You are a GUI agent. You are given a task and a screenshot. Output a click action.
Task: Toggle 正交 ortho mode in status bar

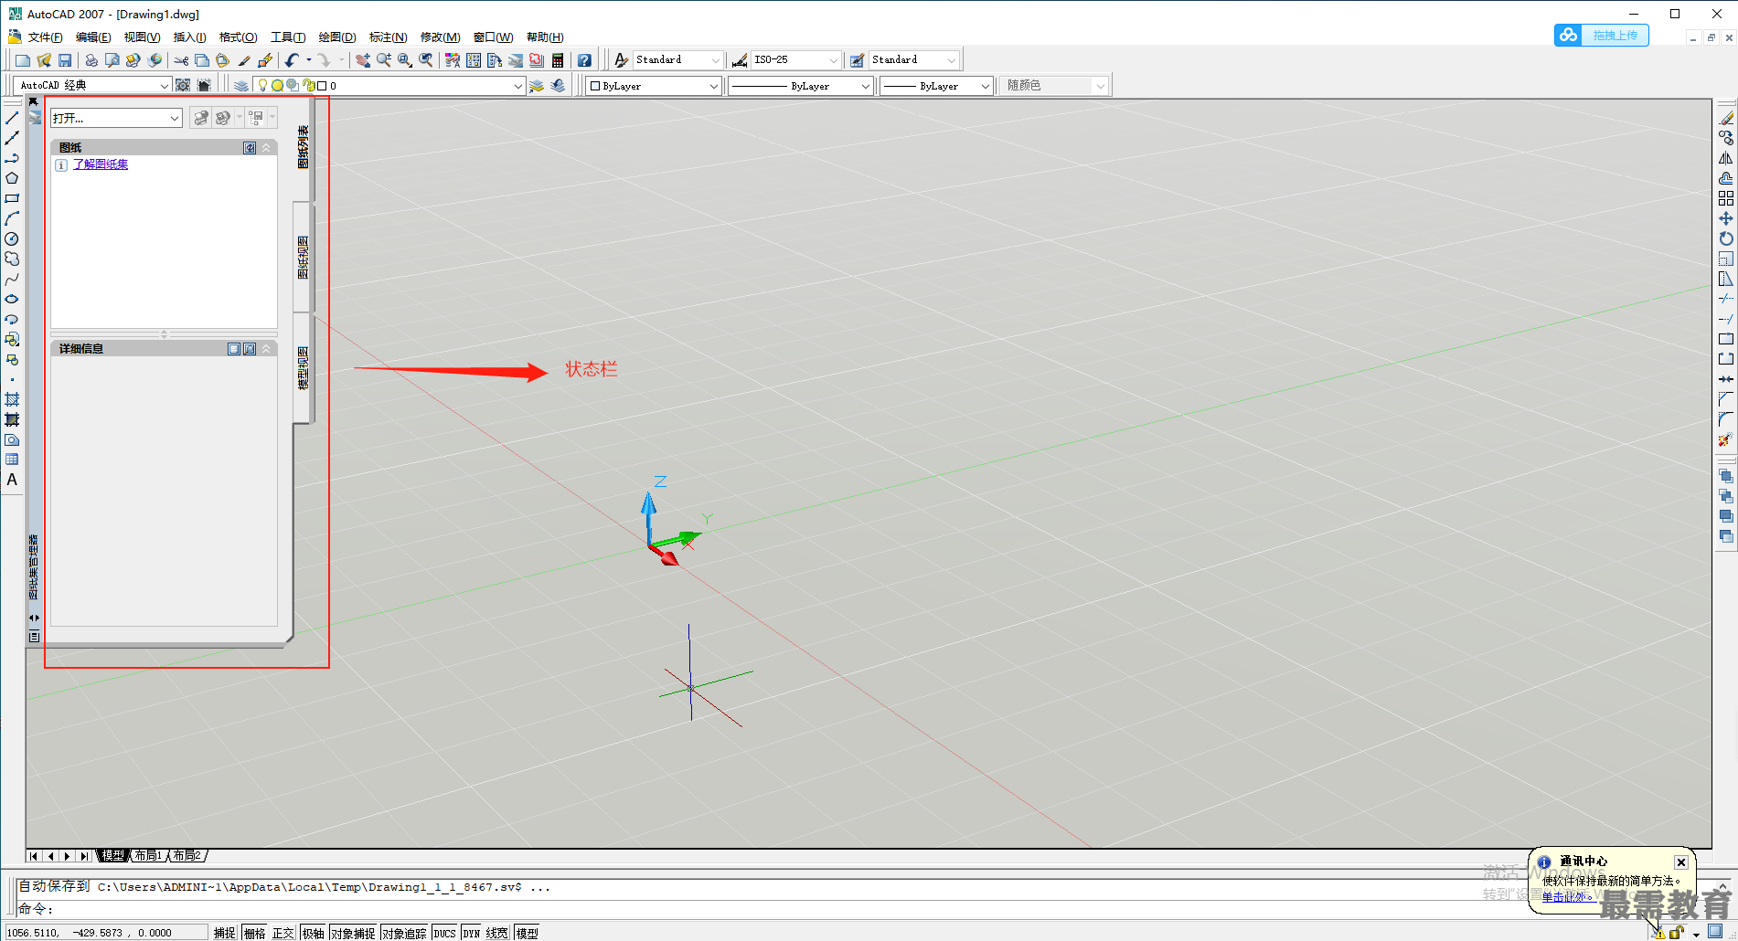[283, 933]
